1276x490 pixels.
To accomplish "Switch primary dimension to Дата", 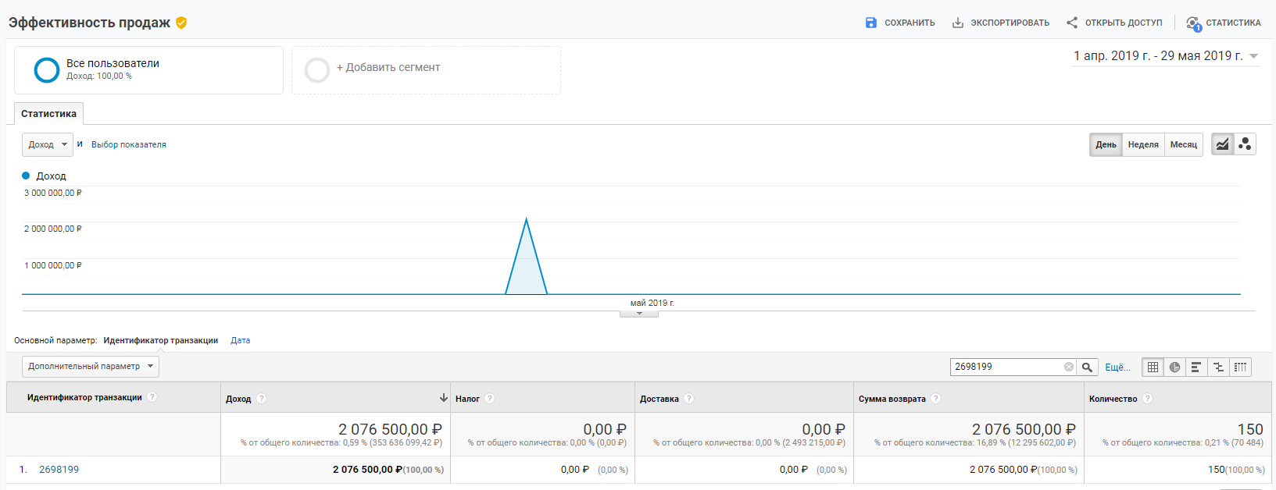I will point(240,340).
